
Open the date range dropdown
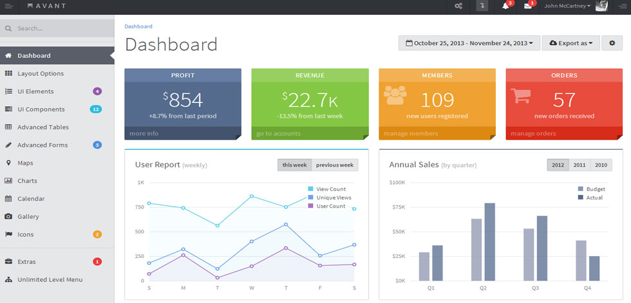(x=469, y=43)
